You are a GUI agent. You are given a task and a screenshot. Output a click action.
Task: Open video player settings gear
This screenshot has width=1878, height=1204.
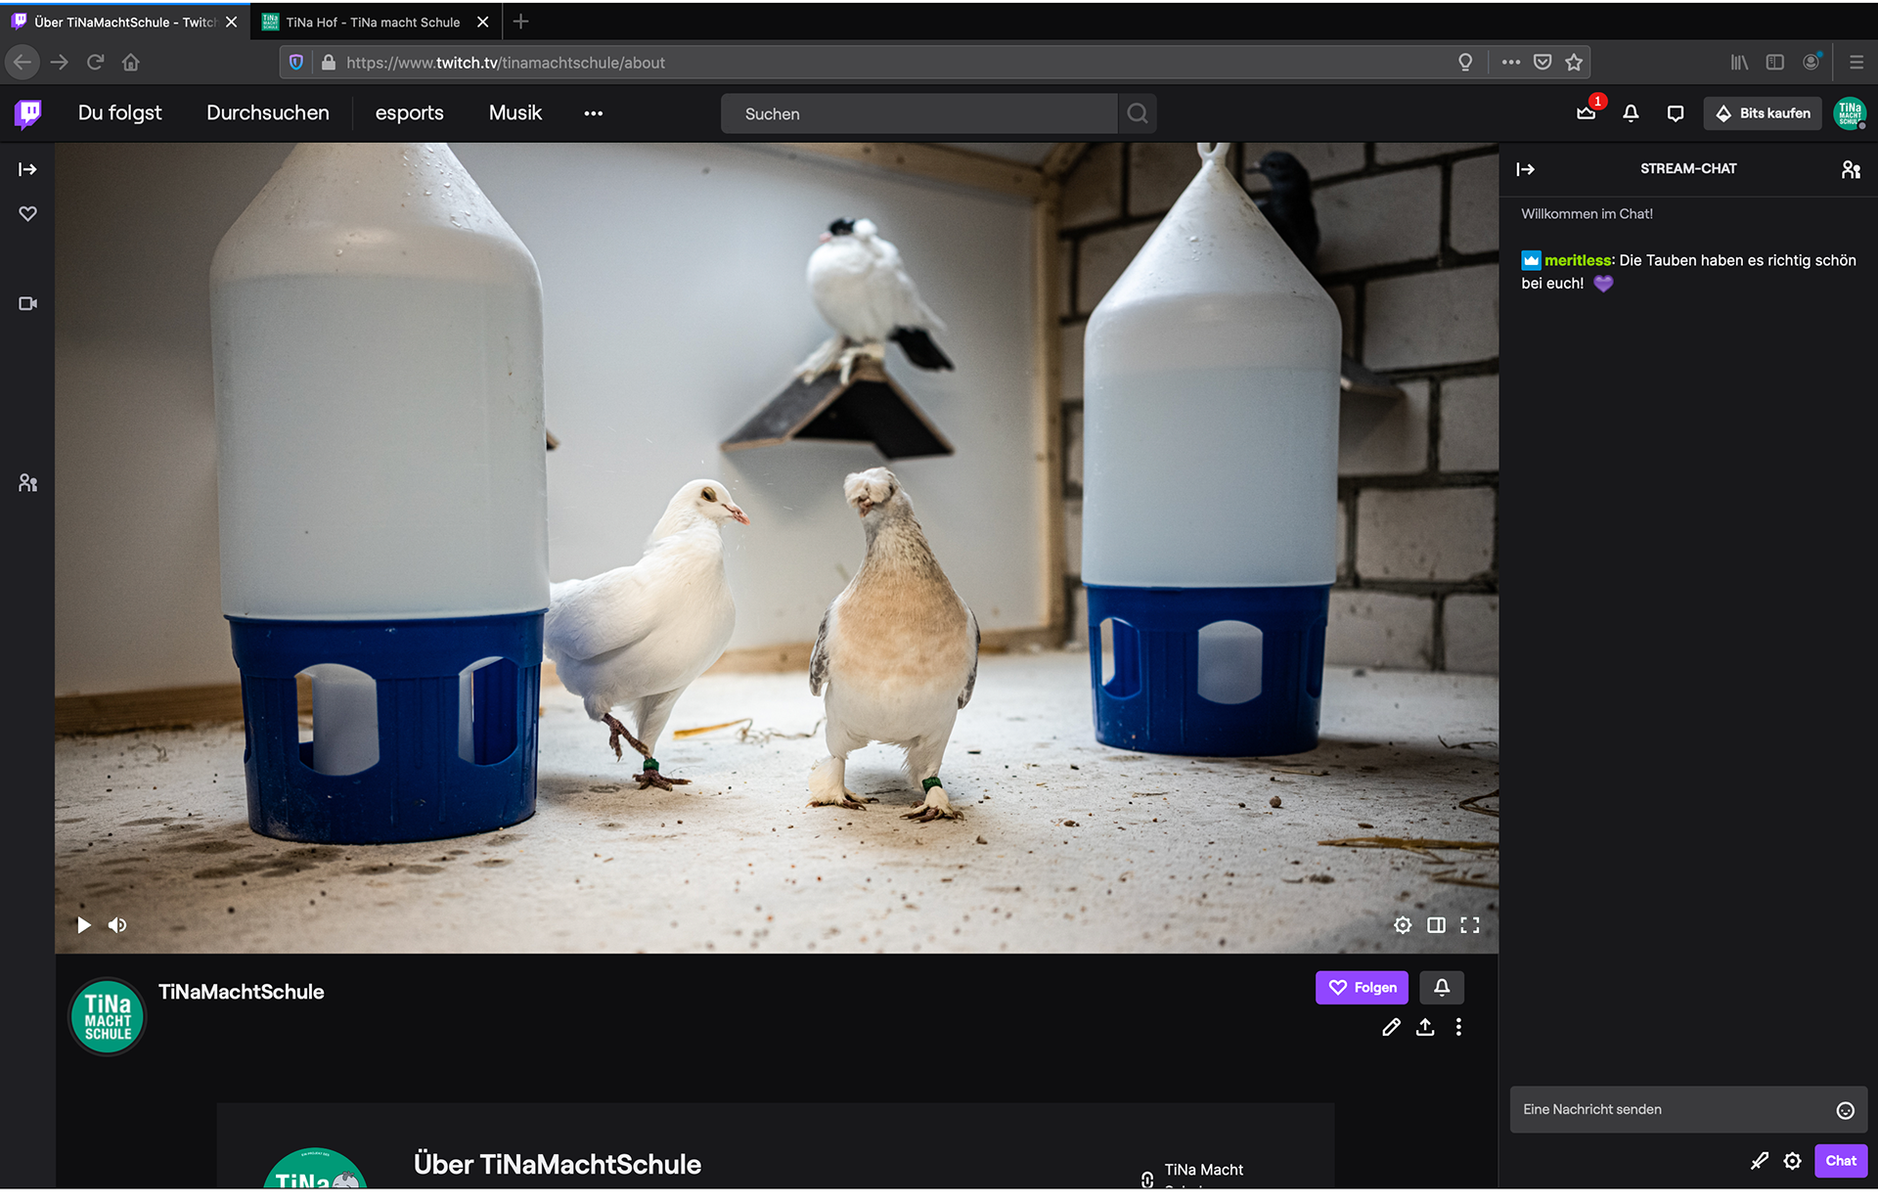pos(1402,925)
